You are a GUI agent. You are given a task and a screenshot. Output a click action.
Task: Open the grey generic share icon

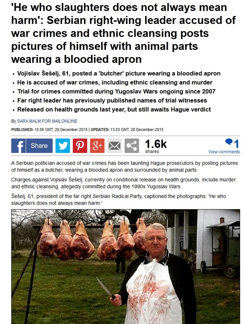(132, 146)
